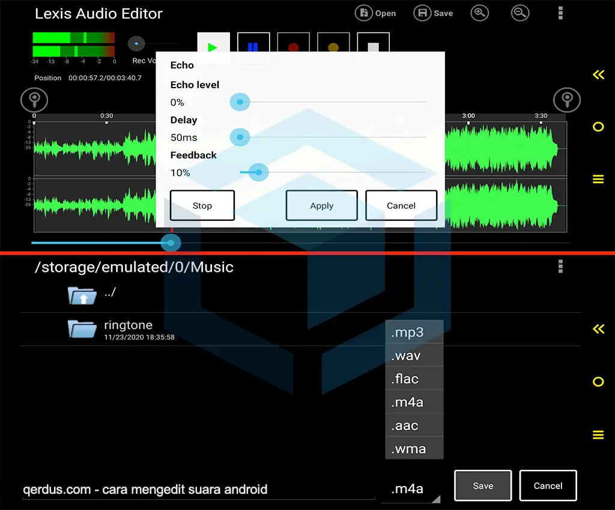Open the .m4a file format dropdown
Screen dimensions: 615x510
(411, 489)
